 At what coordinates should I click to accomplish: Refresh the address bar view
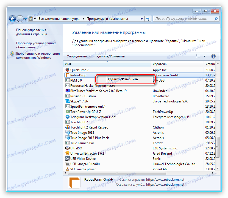click(x=148, y=19)
